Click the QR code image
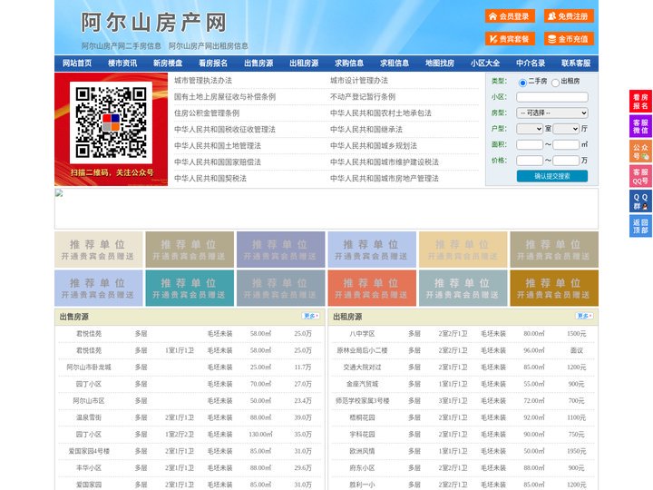Screen dimensions: 653x490 [x=111, y=122]
